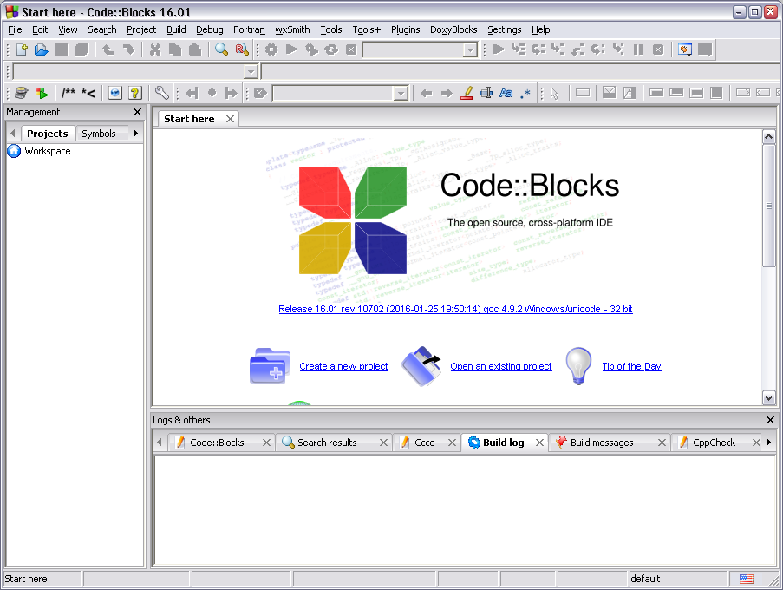Image resolution: width=783 pixels, height=590 pixels.
Task: Toggle incremental search highlight marker
Action: [x=467, y=93]
